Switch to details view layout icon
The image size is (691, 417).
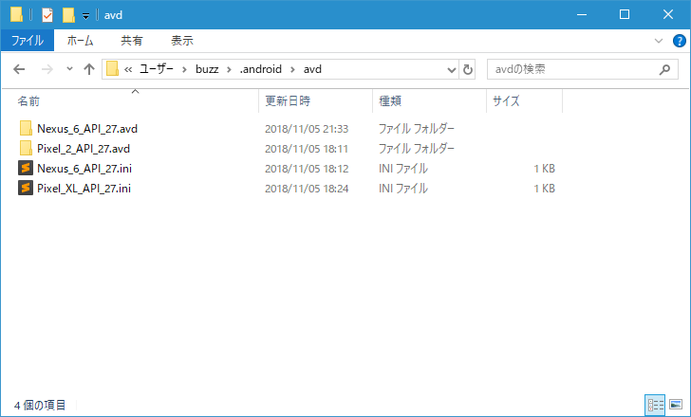point(655,405)
